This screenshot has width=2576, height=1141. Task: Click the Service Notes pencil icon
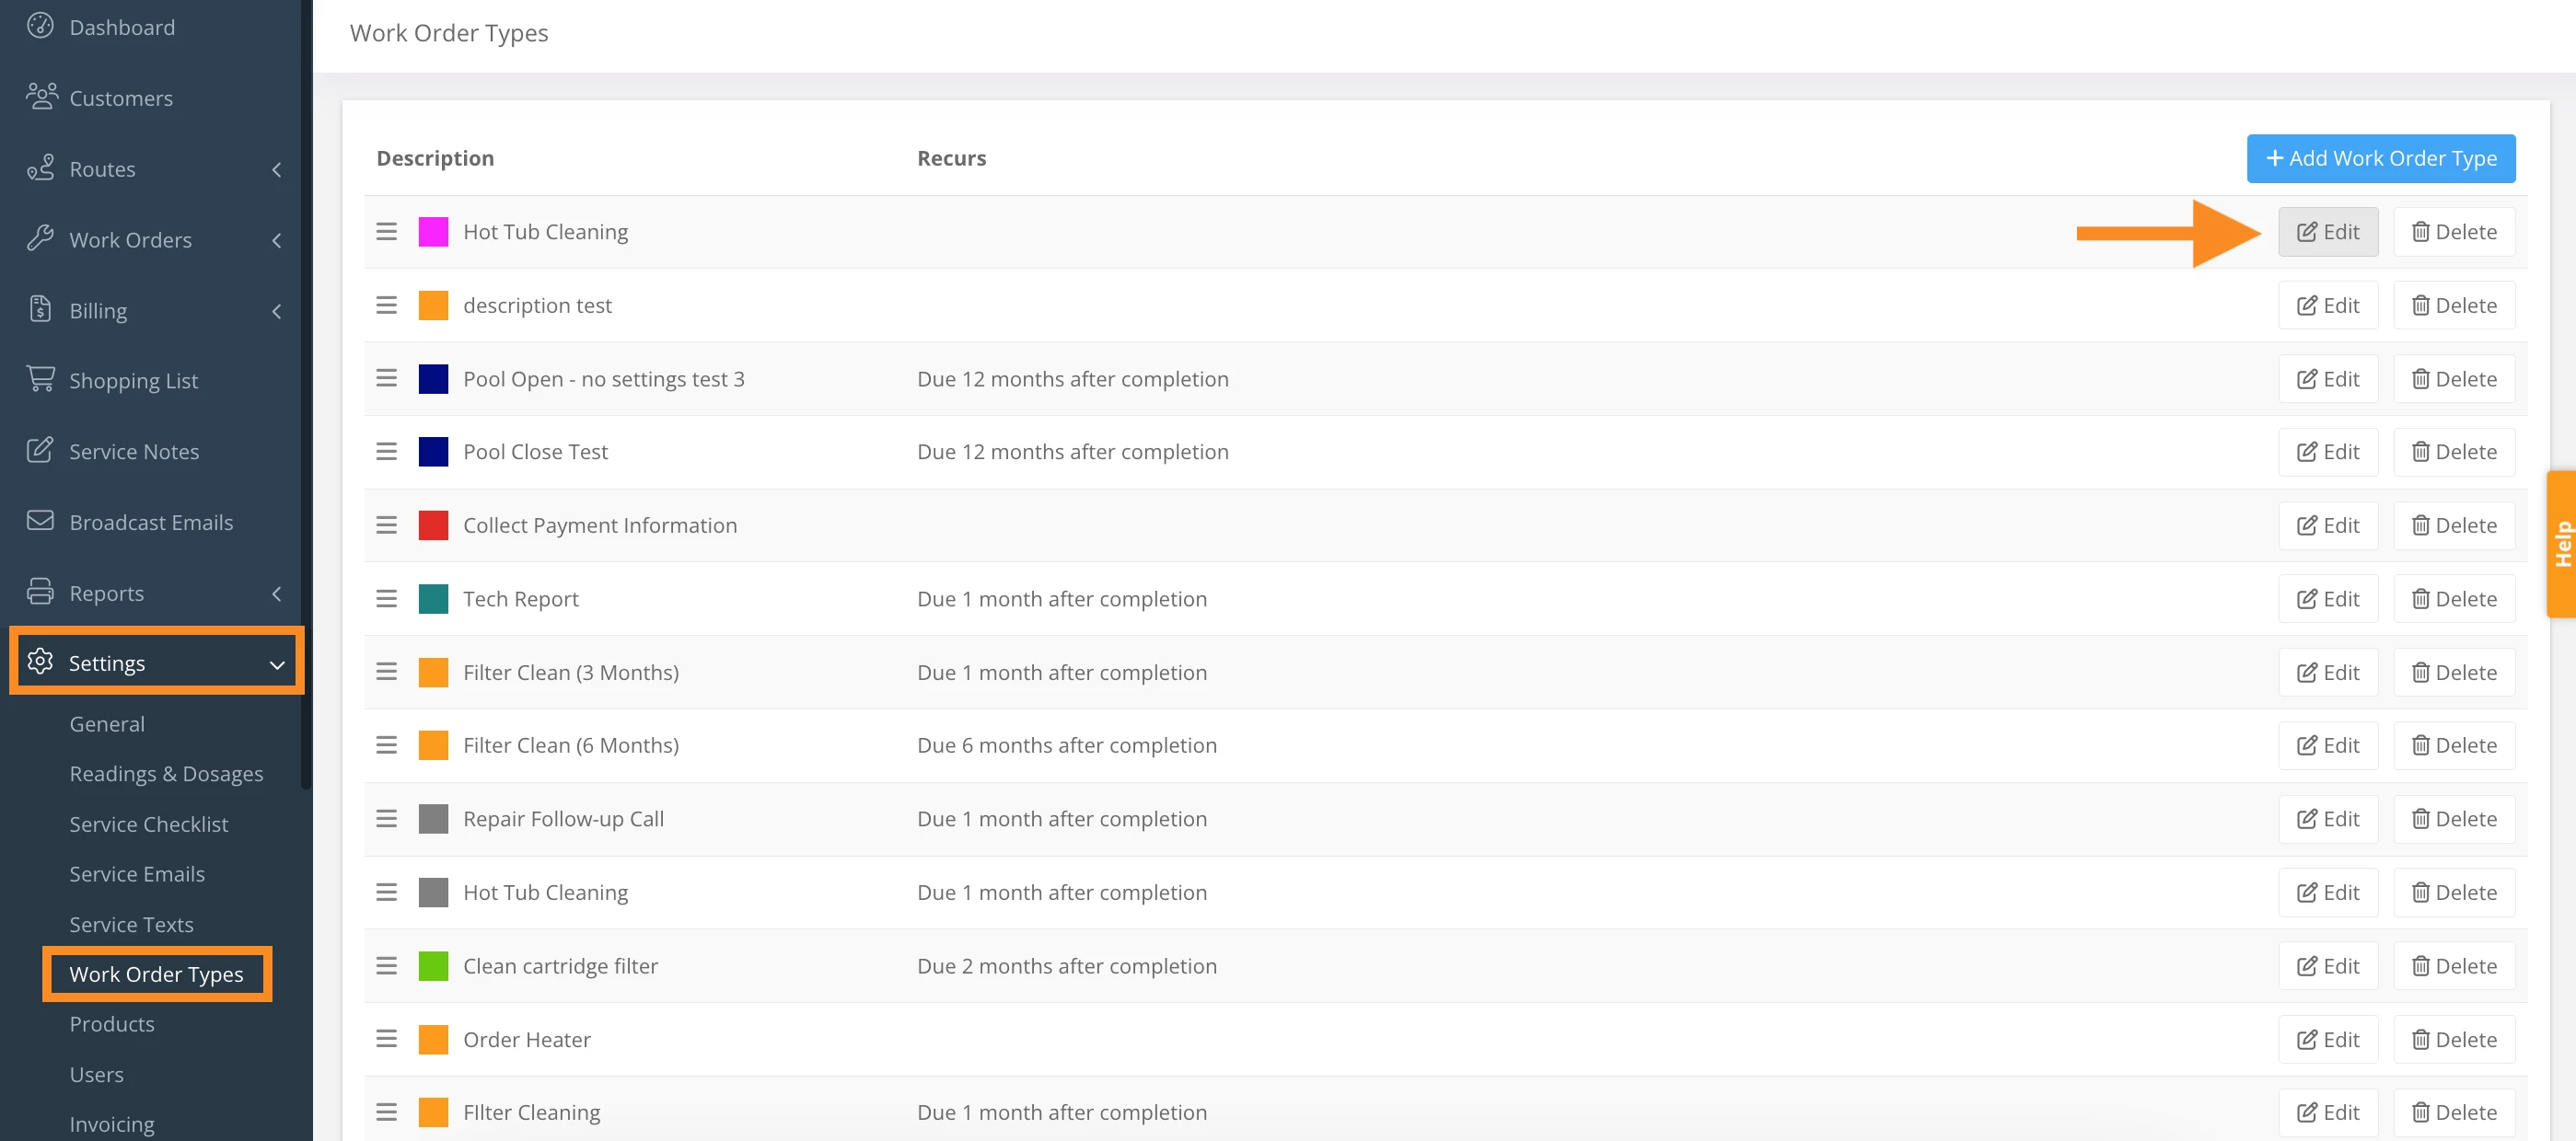coord(40,450)
